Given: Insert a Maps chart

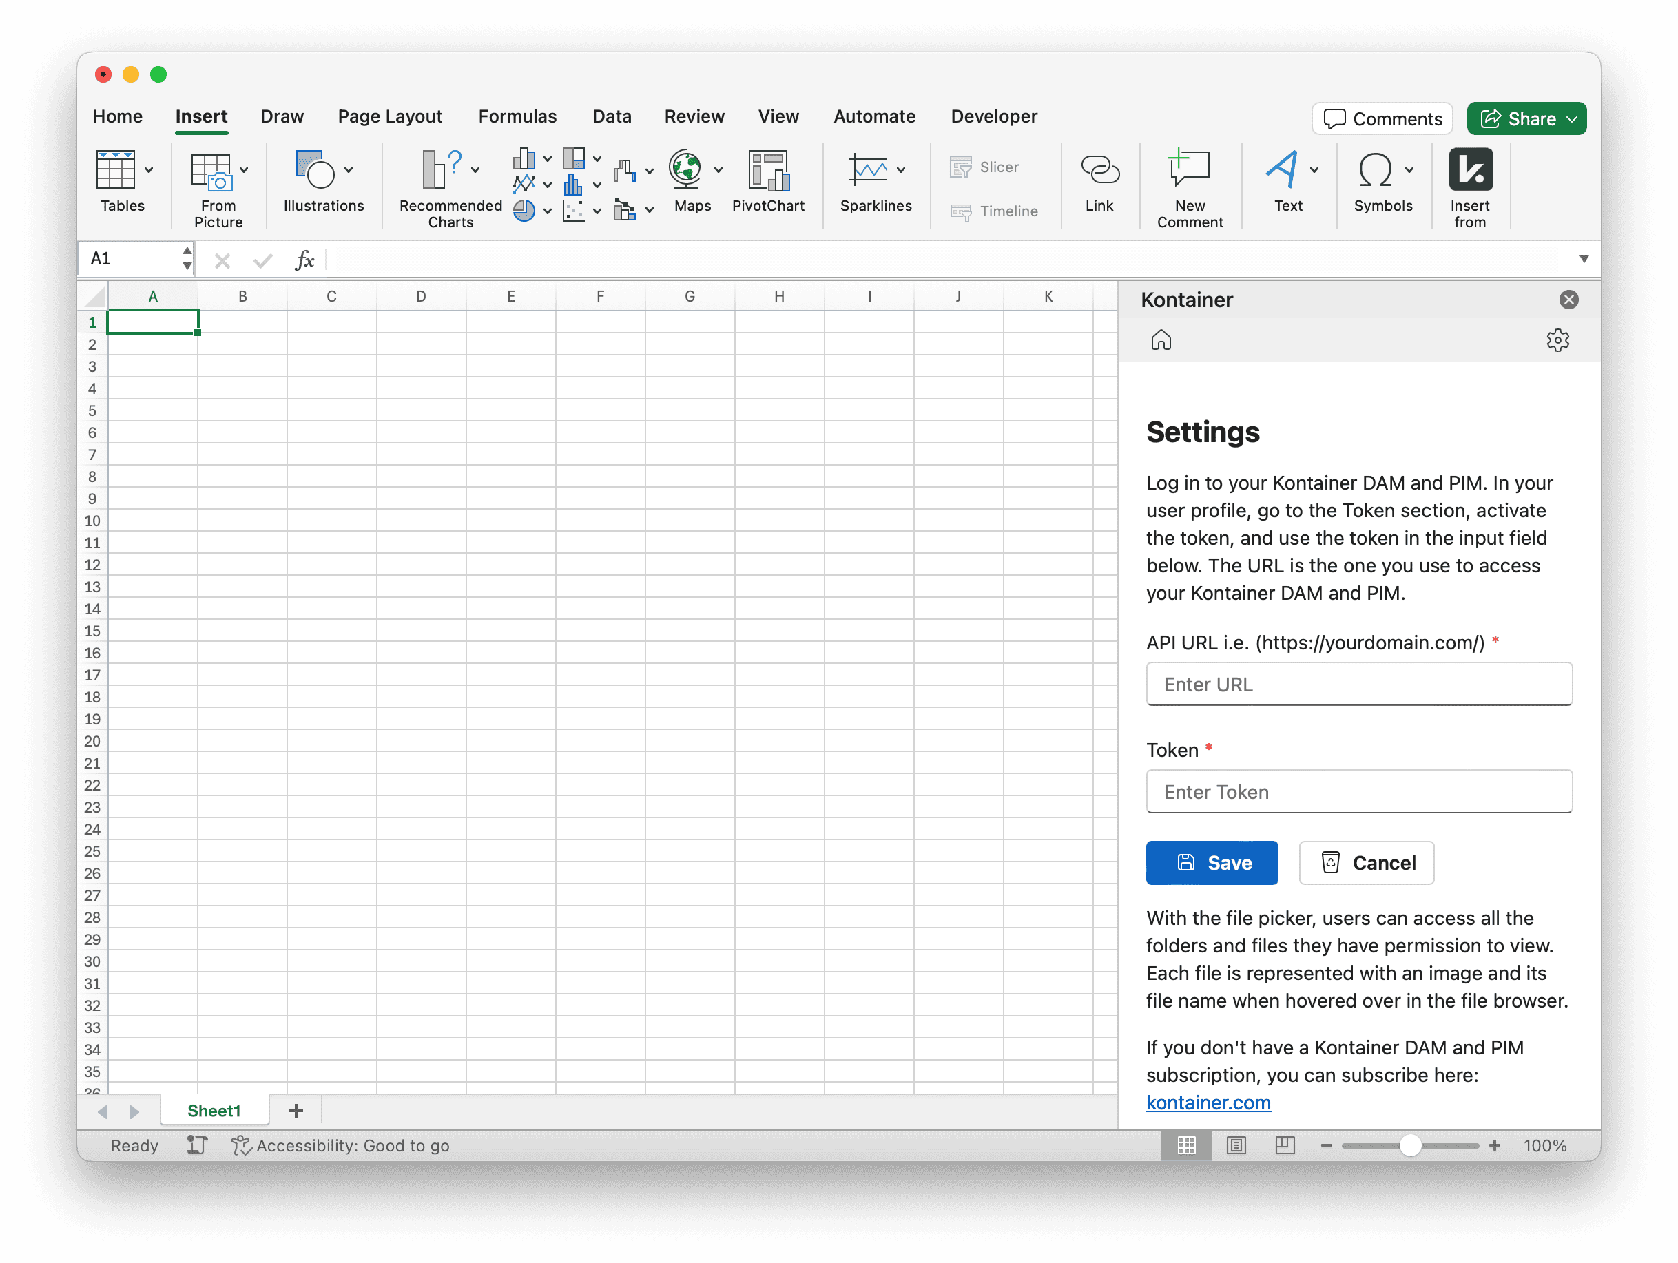Looking at the screenshot, I should point(687,170).
